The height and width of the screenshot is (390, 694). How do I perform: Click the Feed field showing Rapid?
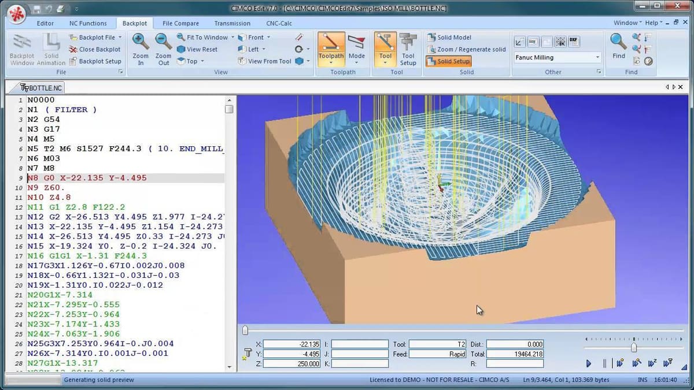point(438,354)
